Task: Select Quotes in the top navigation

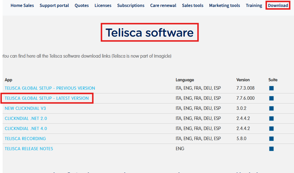Action: coord(82,5)
